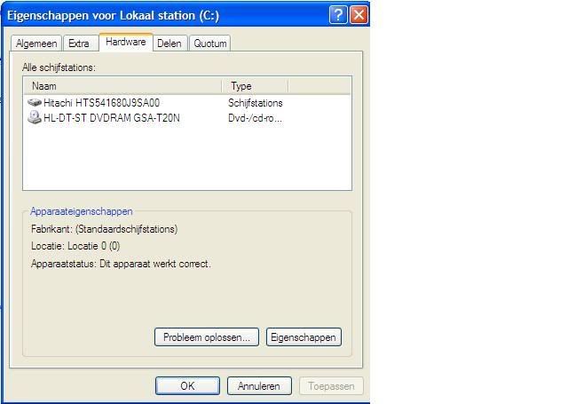Click the Schijfstations type cell
568x404 pixels.
click(256, 103)
